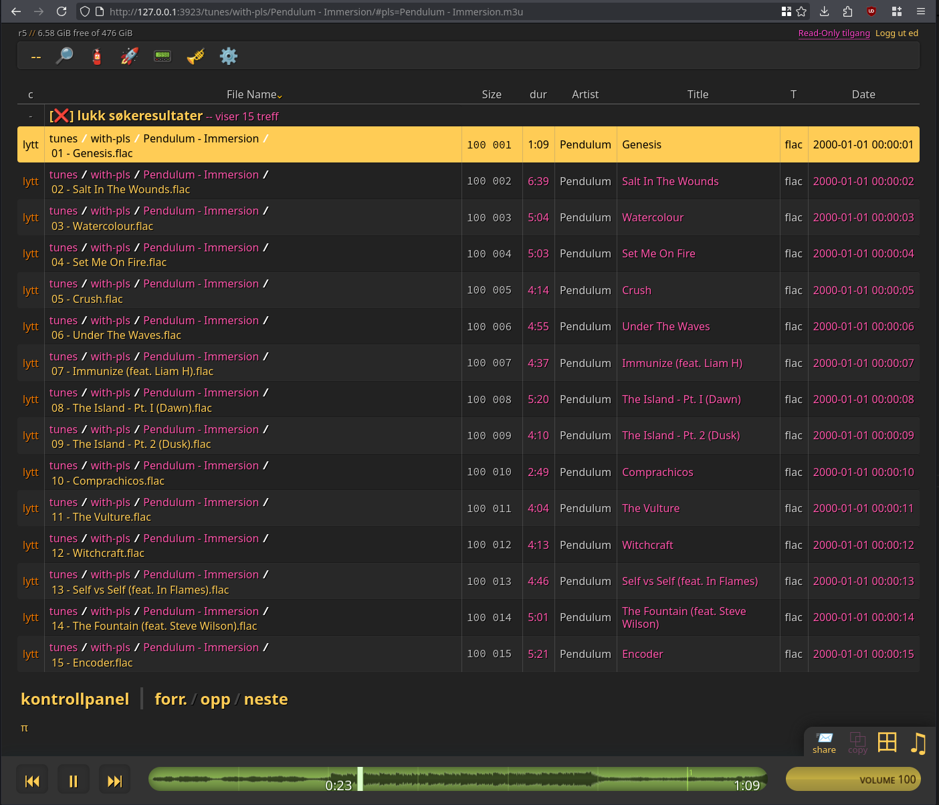Open the gear settings tab
Image resolution: width=939 pixels, height=805 pixels.
(x=229, y=56)
